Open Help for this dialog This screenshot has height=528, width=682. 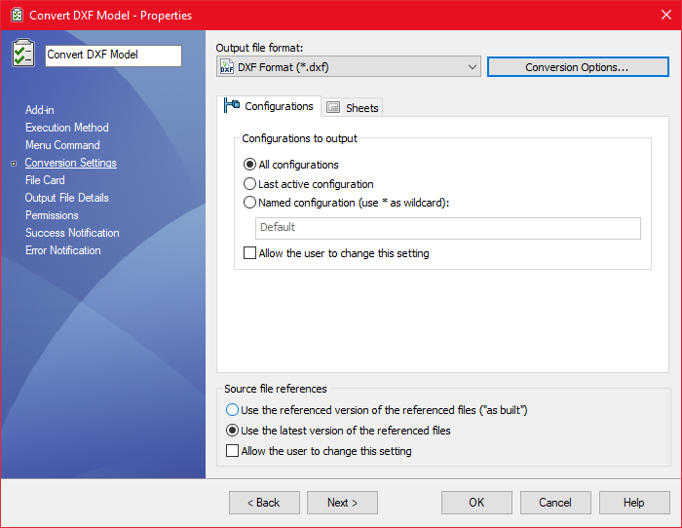(634, 503)
